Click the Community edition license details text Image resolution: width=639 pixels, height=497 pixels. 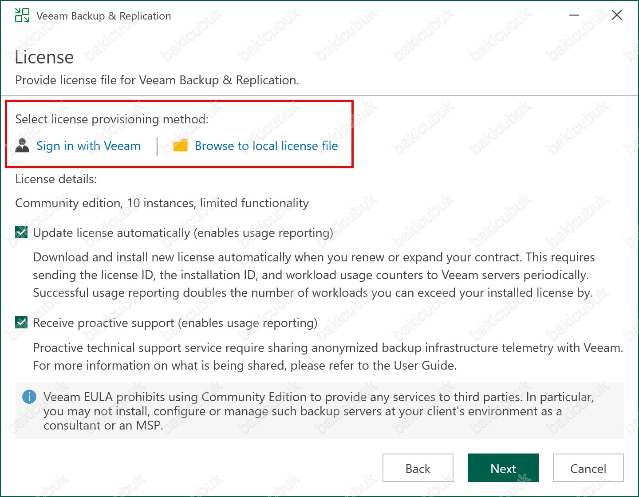click(x=162, y=203)
